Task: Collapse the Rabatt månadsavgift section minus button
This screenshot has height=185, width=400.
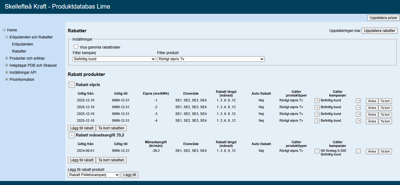Action: (x=71, y=135)
